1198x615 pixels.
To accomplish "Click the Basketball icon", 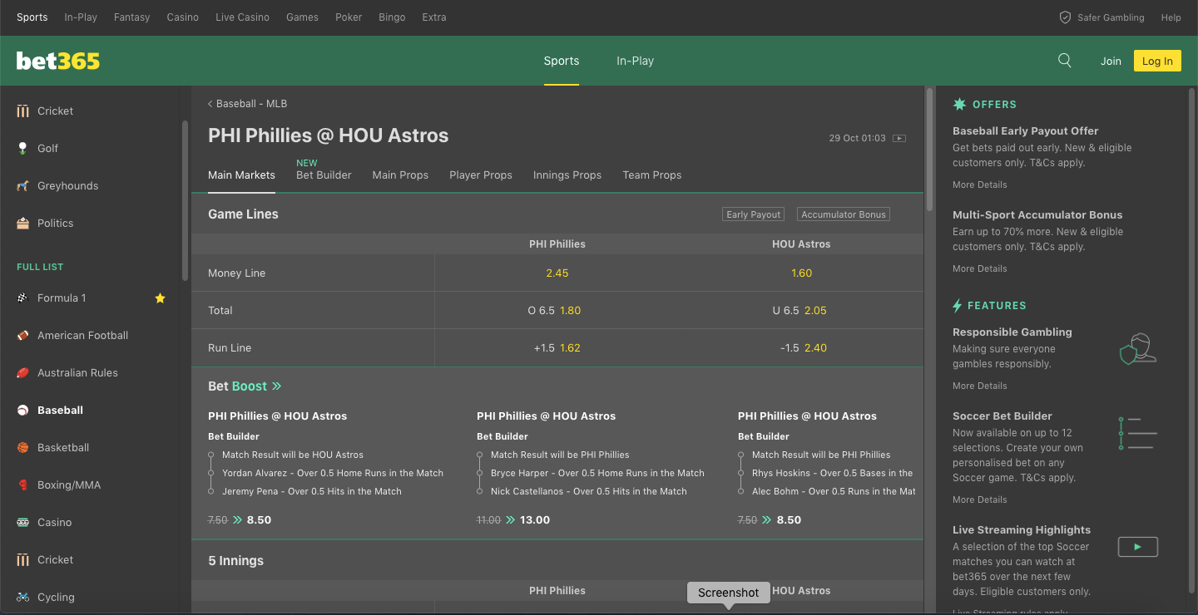I will (22, 447).
